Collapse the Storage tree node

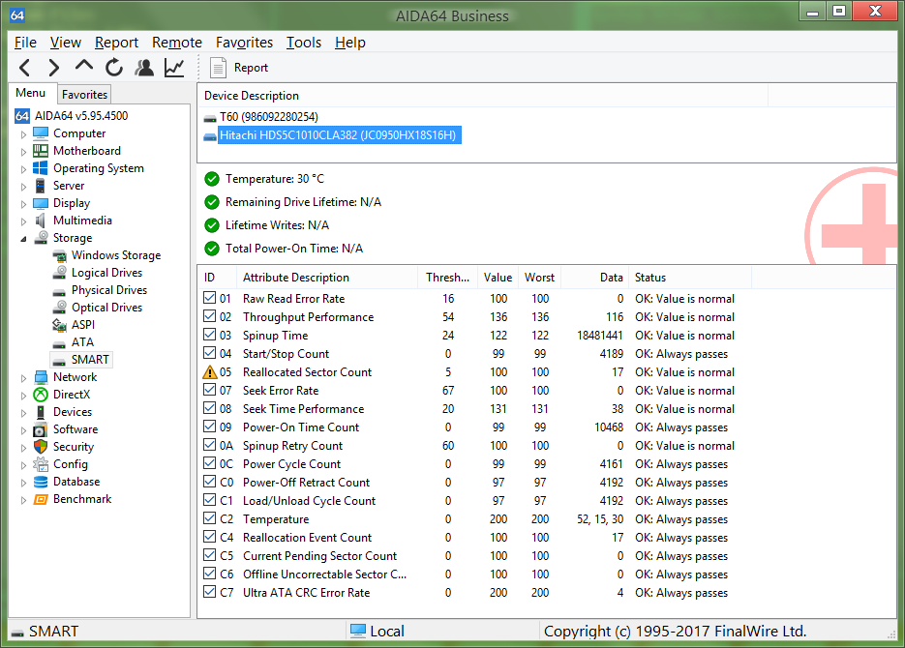pyautogui.click(x=24, y=238)
